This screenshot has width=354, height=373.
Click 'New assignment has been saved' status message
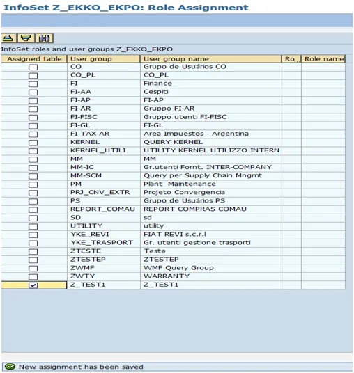coord(81,367)
